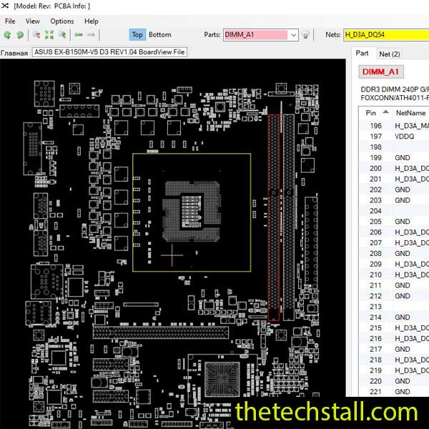Sort pin list by NetName column
Image resolution: width=429 pixels, height=429 pixels.
[x=410, y=112]
